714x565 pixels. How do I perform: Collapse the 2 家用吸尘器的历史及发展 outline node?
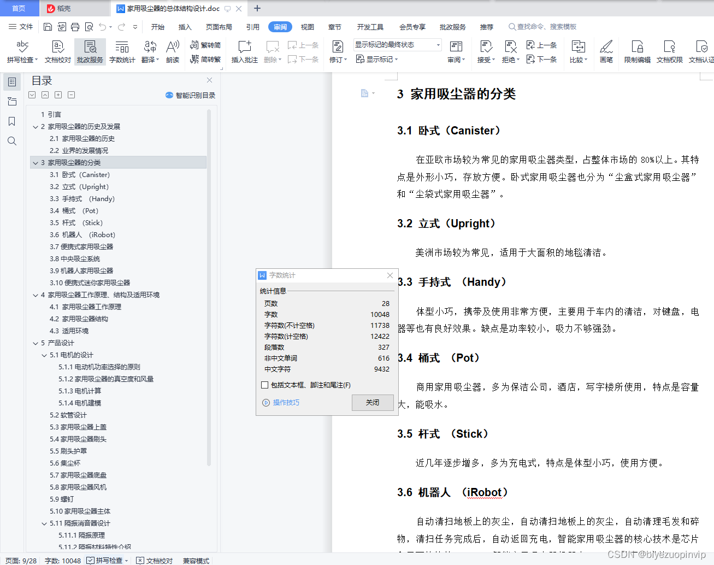click(x=36, y=127)
